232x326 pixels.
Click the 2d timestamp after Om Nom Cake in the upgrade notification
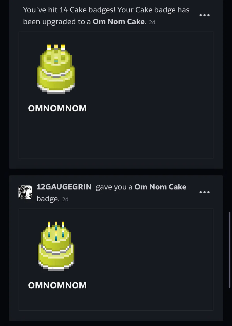(x=152, y=22)
